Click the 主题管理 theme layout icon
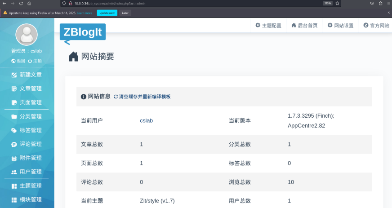Screen dimensions: 392x208 pyautogui.click(x=14, y=186)
